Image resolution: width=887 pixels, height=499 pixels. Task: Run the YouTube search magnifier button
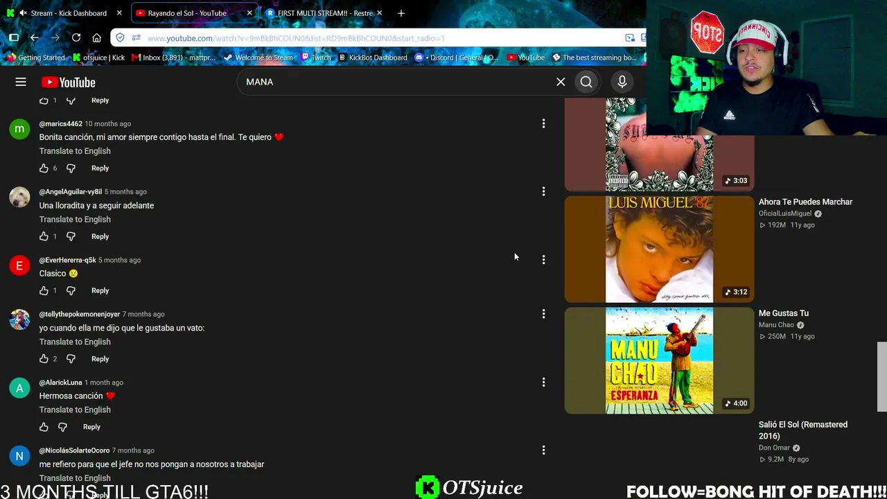click(586, 82)
